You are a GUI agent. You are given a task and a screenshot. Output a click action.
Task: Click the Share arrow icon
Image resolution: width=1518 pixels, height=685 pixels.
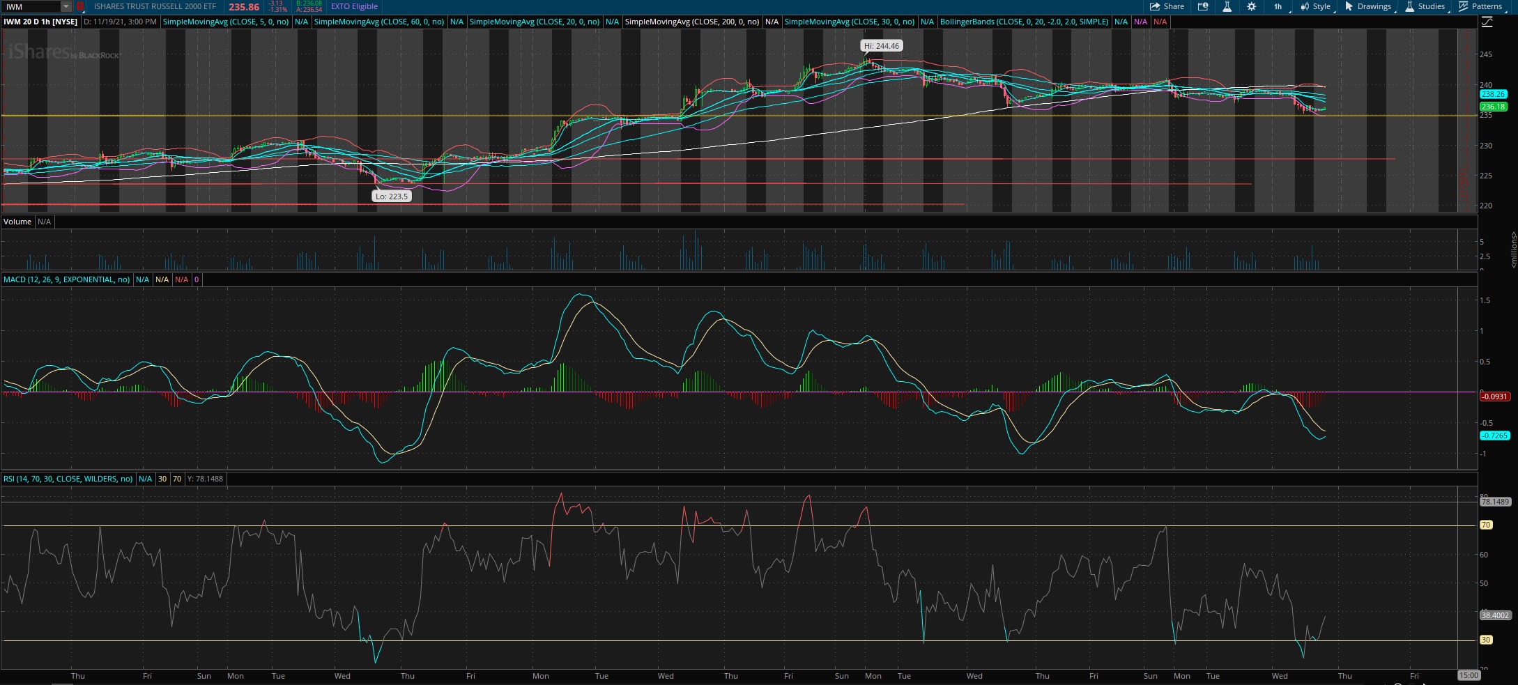coord(1155,6)
